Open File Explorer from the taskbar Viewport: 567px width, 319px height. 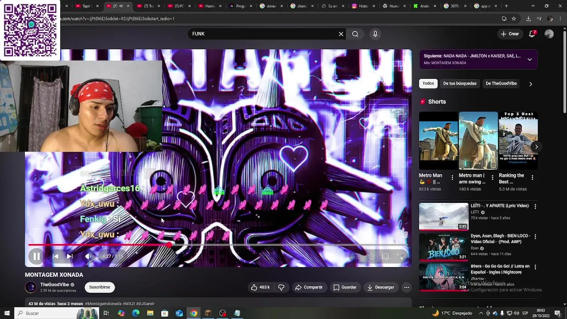point(150,313)
